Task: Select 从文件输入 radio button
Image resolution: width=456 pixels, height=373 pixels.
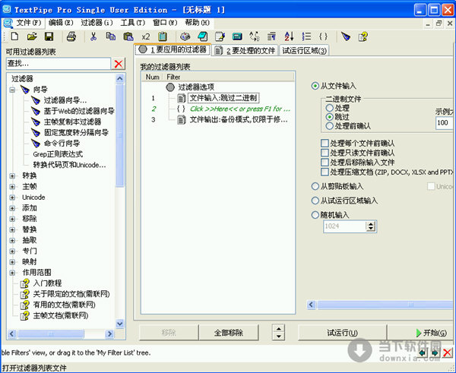Action: [315, 86]
